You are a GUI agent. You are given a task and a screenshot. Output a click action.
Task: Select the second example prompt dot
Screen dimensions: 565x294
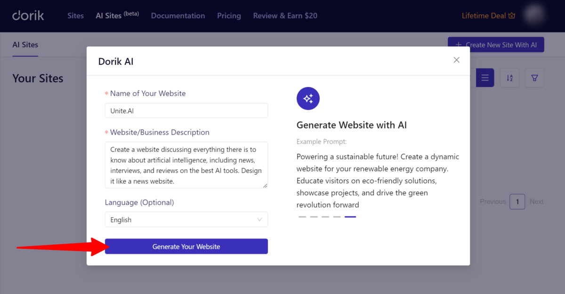coord(314,217)
